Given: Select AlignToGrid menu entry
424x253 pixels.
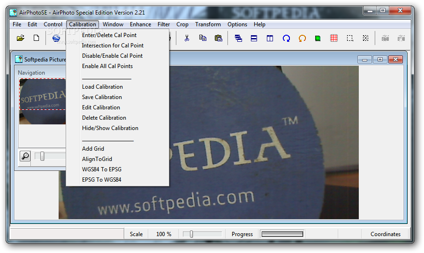Looking at the screenshot, I should coord(118,159).
